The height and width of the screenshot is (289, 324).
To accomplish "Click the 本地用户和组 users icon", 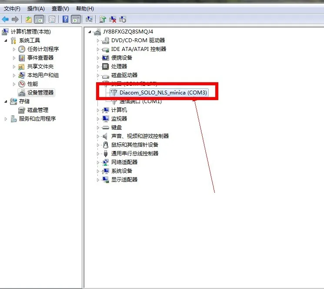I will click(x=21, y=75).
